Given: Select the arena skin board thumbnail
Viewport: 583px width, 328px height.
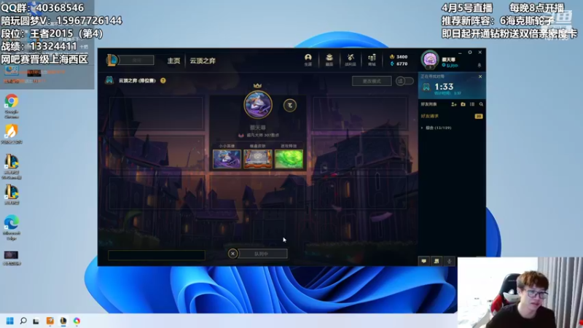Looking at the screenshot, I should pyautogui.click(x=258, y=159).
